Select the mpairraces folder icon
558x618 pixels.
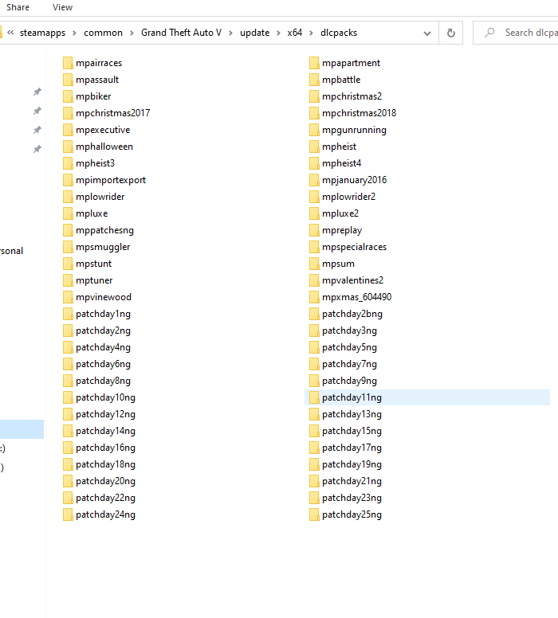click(x=68, y=63)
